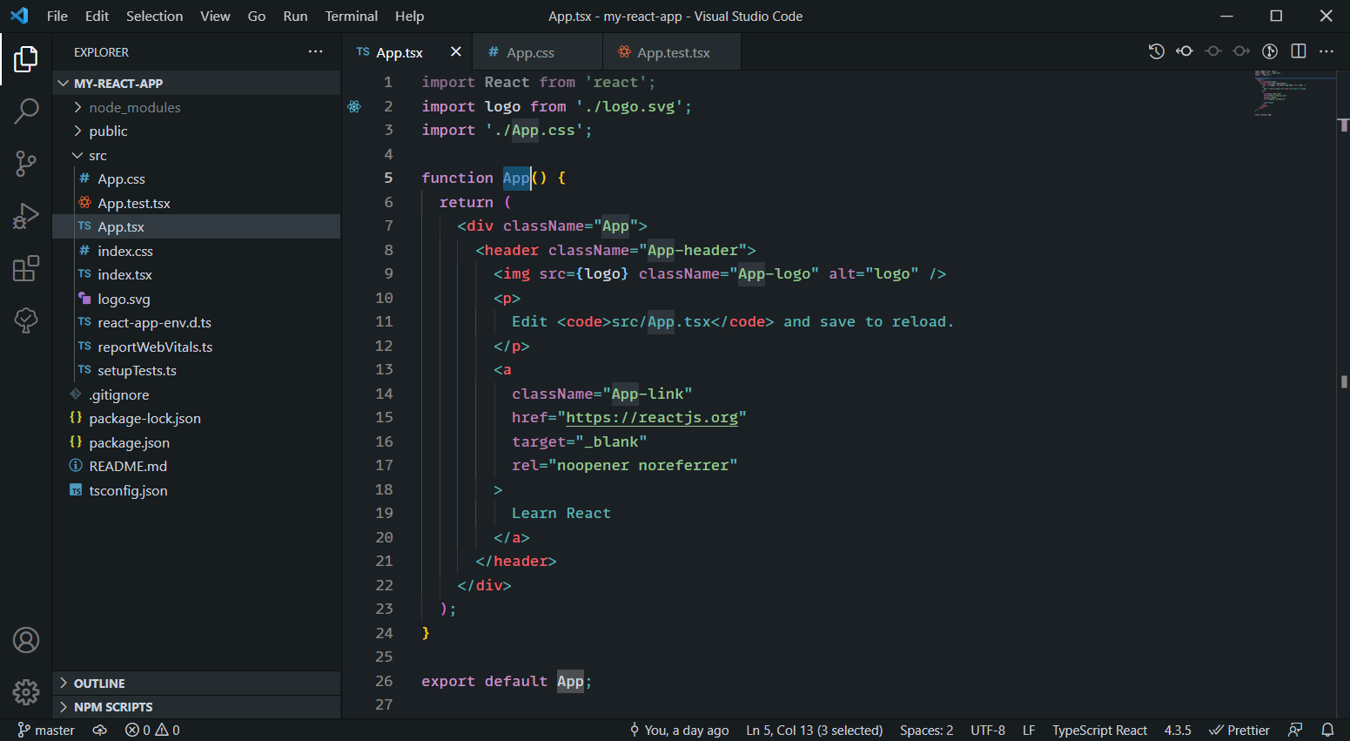Screen dimensions: 1350x741
Task: Open App.css in the explorer tree
Action: pos(197,179)
